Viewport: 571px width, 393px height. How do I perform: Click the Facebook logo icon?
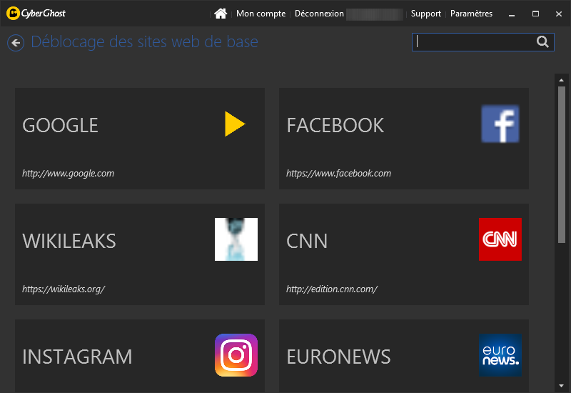pyautogui.click(x=500, y=124)
